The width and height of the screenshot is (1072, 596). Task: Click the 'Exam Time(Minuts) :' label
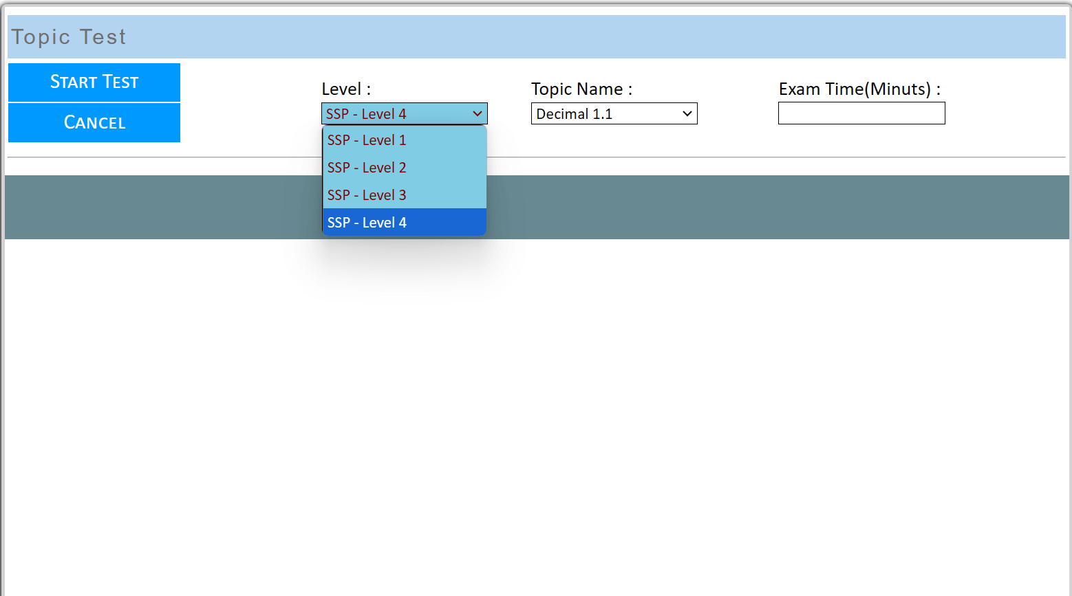859,89
